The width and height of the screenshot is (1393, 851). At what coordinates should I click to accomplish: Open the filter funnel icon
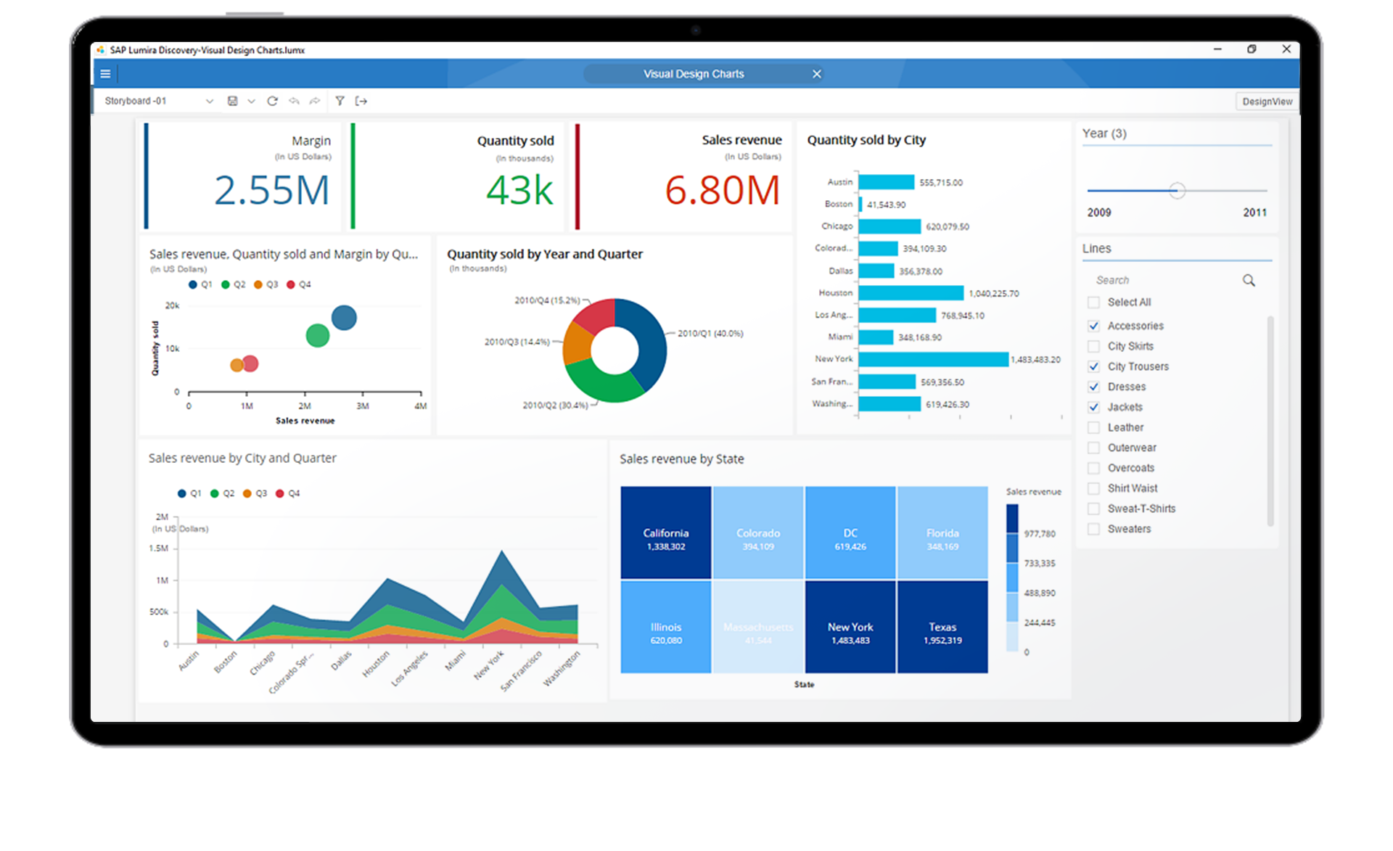(340, 101)
